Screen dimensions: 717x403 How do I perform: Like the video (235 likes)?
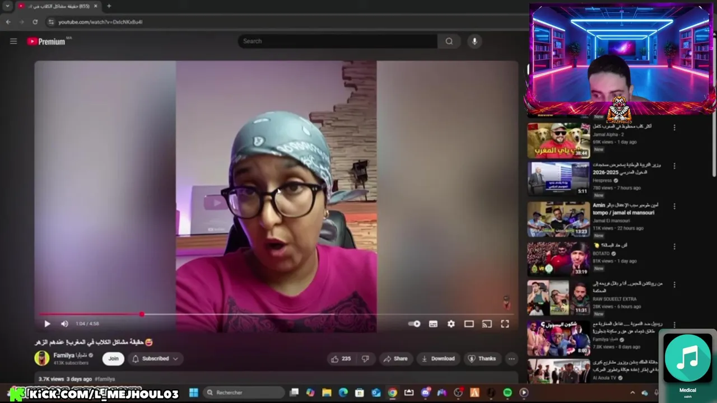click(341, 358)
